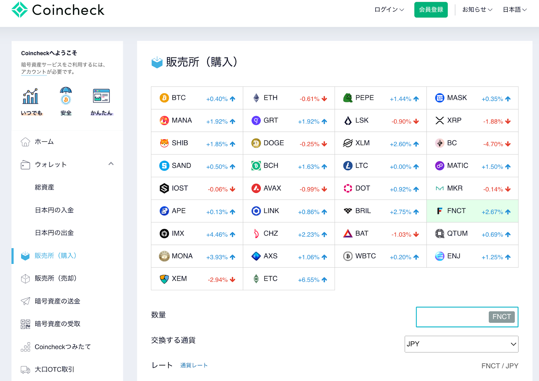Select the LINK coin icon

pos(256,211)
